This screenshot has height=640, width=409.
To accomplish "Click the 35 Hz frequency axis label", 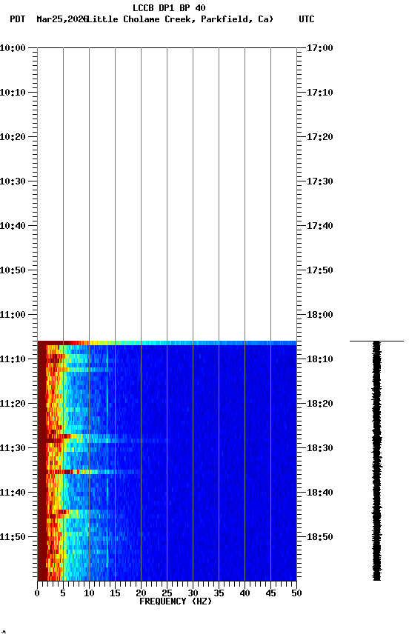I will click(219, 593).
